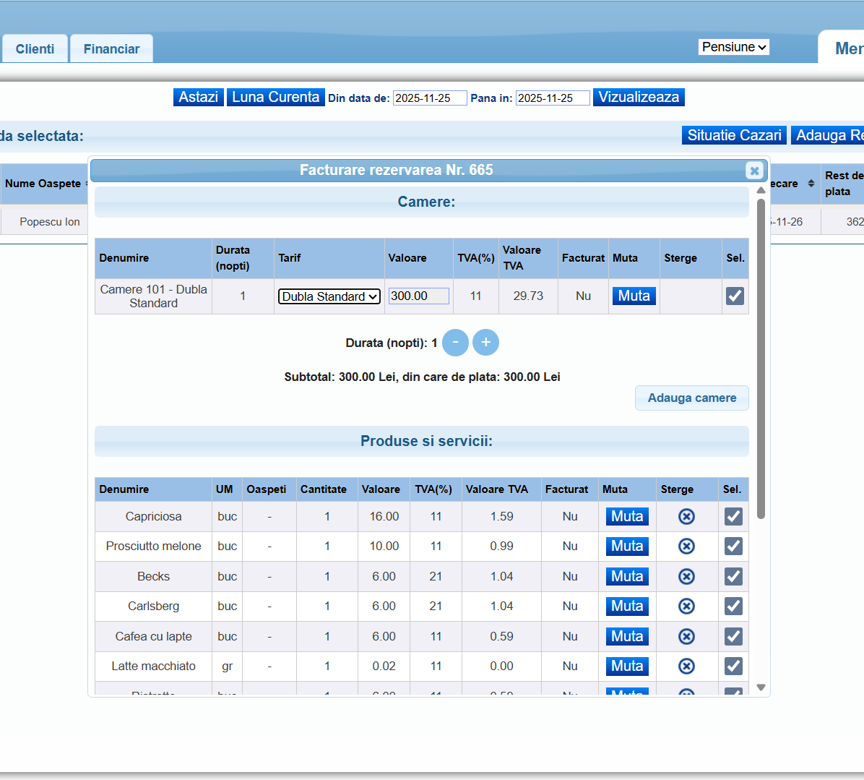
Task: Increase Durata nopti with the plus icon
Action: [485, 342]
